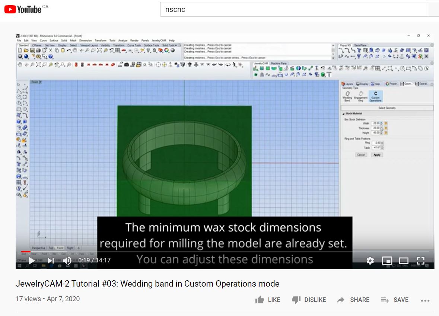
Task: Click Cancel in the stock panel
Action: point(361,155)
